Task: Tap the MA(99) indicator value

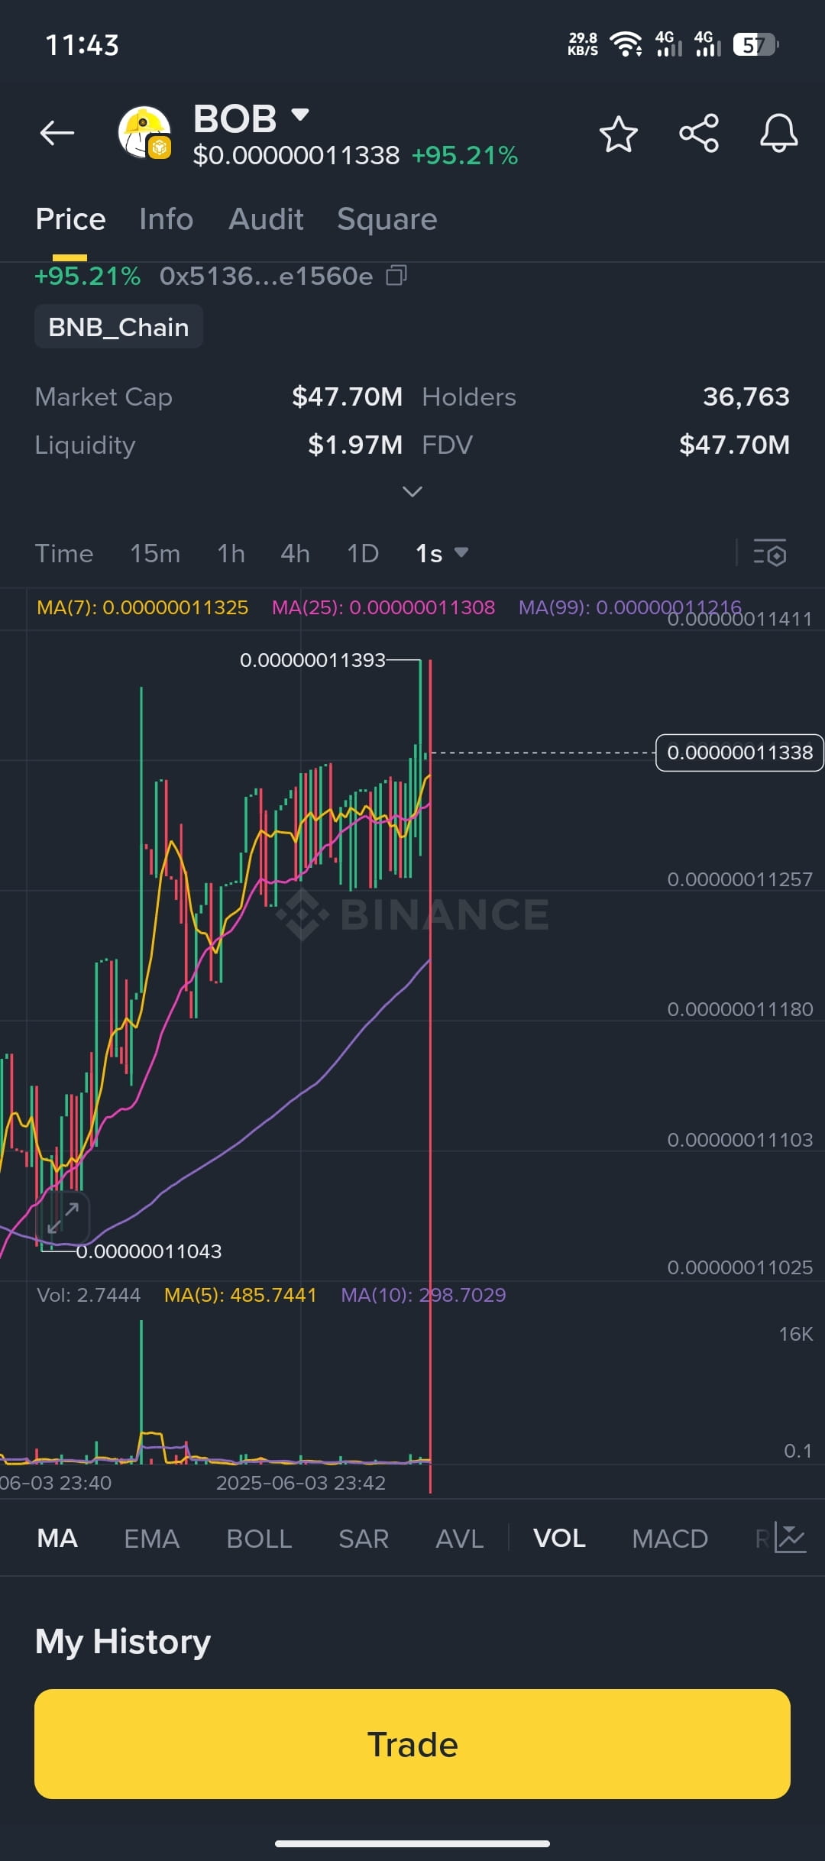Action: tap(630, 607)
